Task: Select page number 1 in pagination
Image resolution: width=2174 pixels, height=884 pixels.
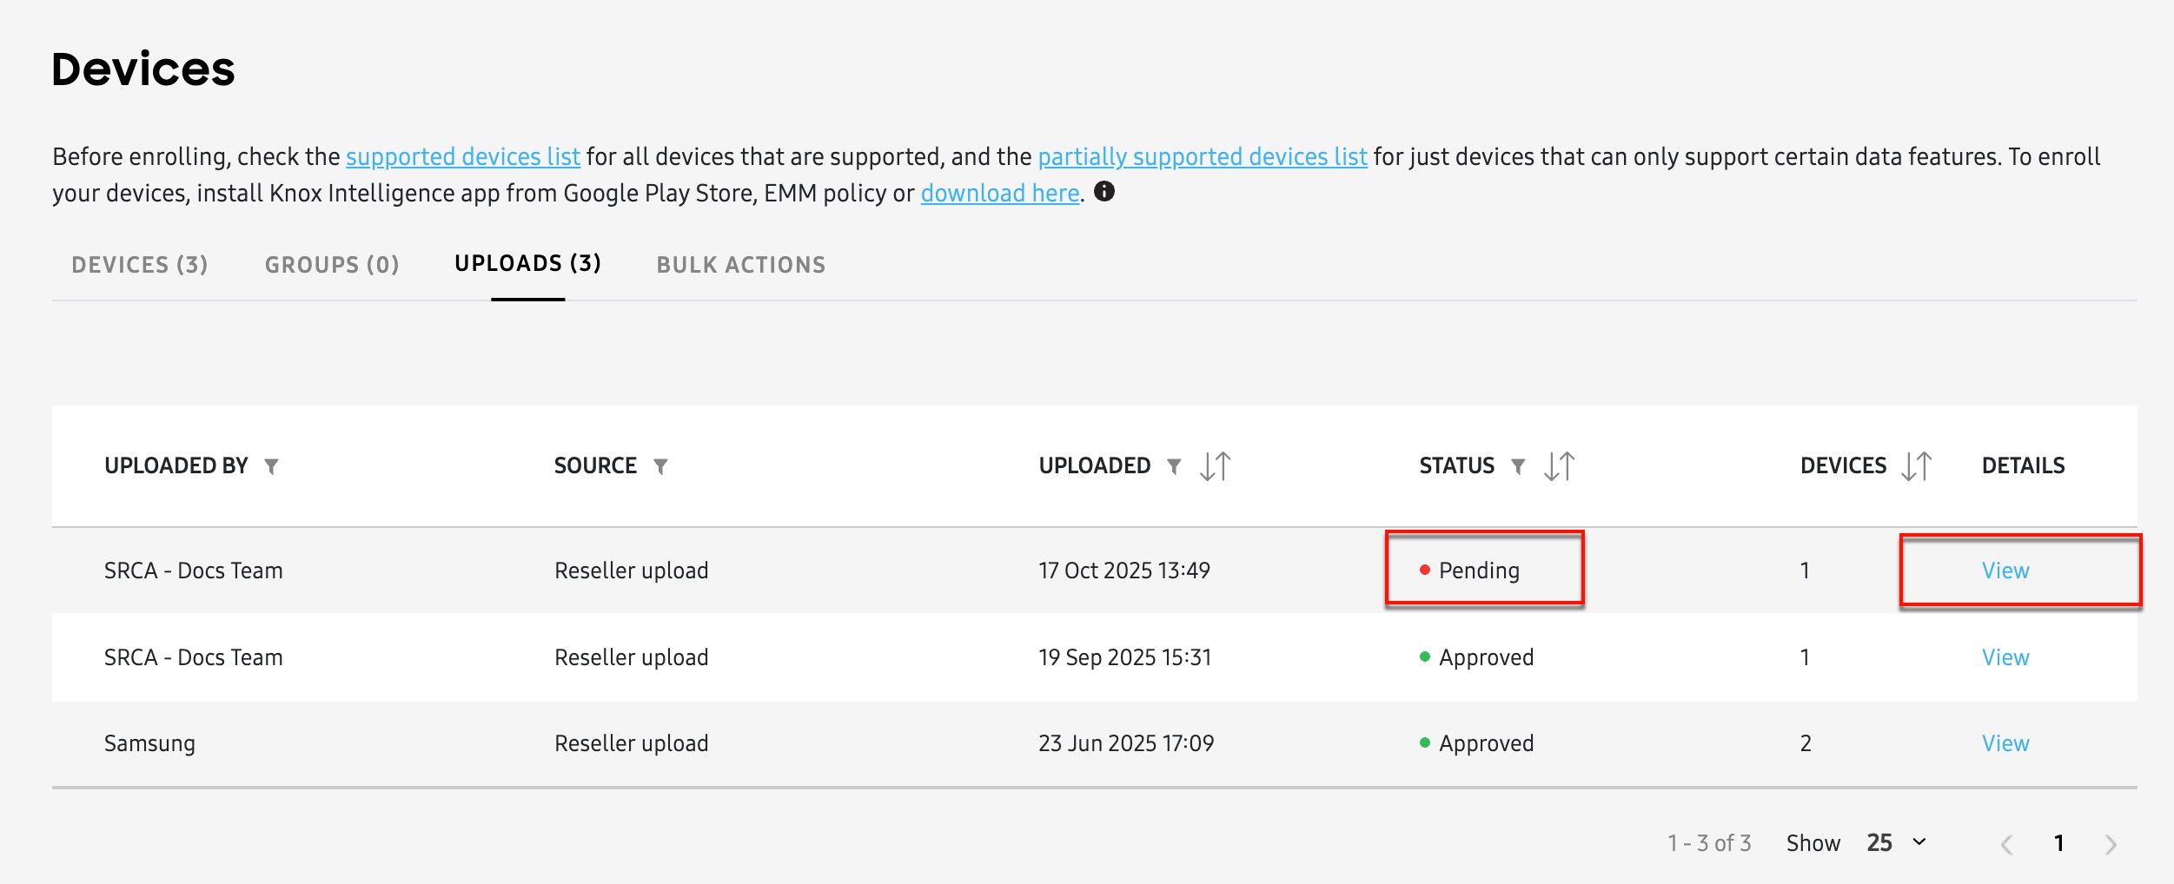Action: (x=2062, y=842)
